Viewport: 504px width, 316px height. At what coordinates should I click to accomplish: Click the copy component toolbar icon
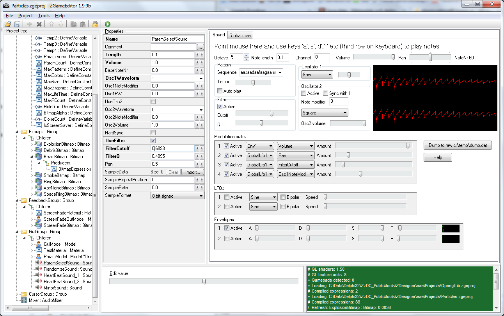click(x=73, y=24)
